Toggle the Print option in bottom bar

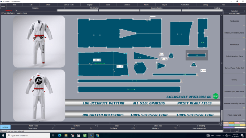click(x=73, y=128)
